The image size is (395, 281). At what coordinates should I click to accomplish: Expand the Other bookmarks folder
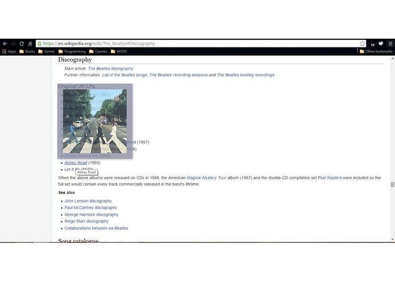(376, 51)
